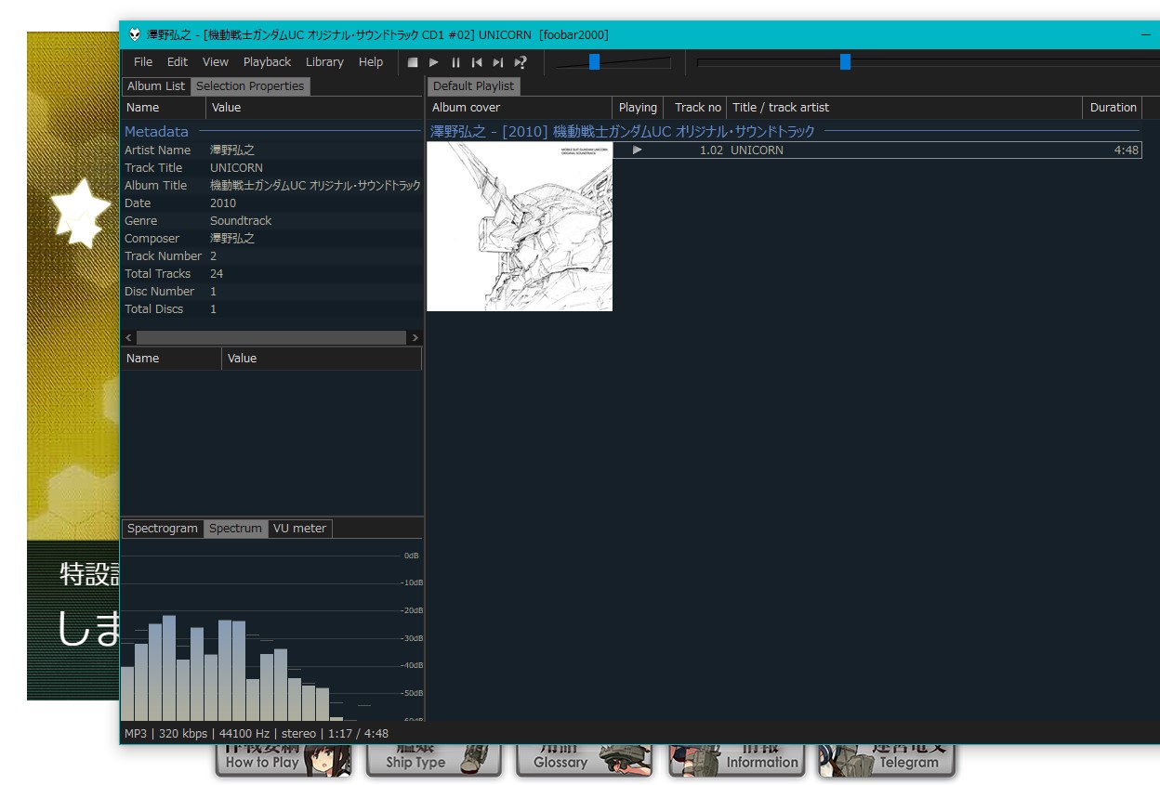The height and width of the screenshot is (785, 1160).
Task: Click the Playing column header
Action: pyautogui.click(x=638, y=108)
